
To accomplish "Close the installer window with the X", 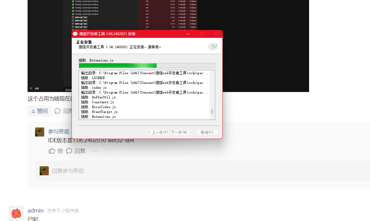I will click(215, 34).
